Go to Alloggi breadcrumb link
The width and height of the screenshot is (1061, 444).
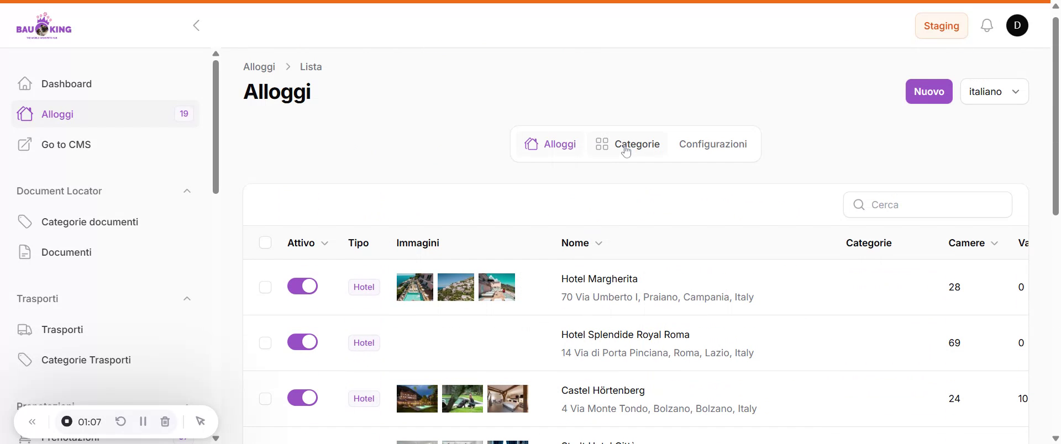pyautogui.click(x=259, y=67)
